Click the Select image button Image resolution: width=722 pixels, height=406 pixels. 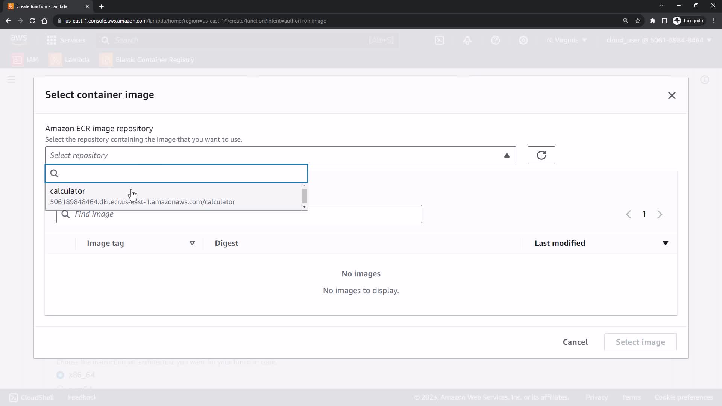tap(640, 342)
